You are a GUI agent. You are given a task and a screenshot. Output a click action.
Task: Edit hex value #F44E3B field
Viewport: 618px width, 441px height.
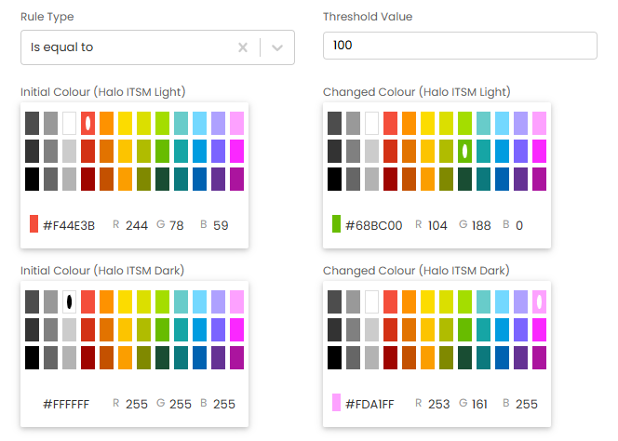(x=69, y=225)
